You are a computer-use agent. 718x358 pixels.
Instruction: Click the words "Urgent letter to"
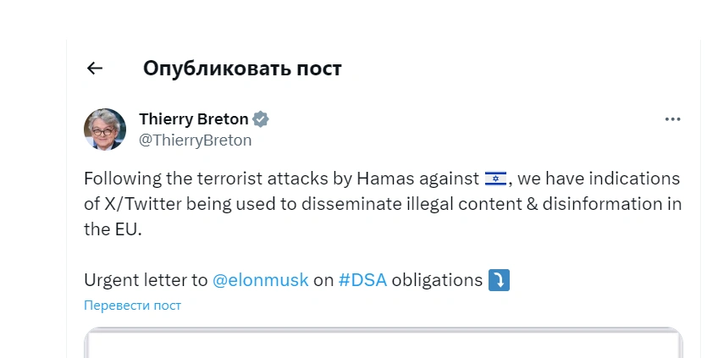pos(145,280)
